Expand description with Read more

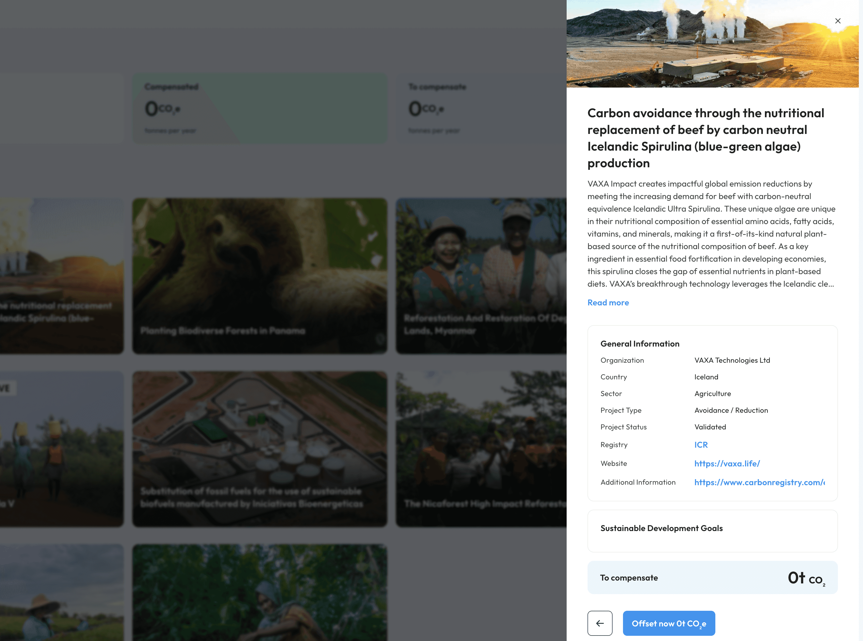(607, 303)
